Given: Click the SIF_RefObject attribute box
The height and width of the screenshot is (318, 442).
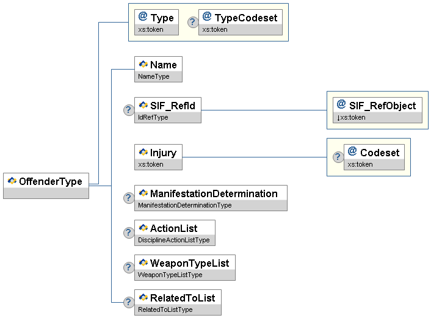Looking at the screenshot, I should tap(377, 109).
